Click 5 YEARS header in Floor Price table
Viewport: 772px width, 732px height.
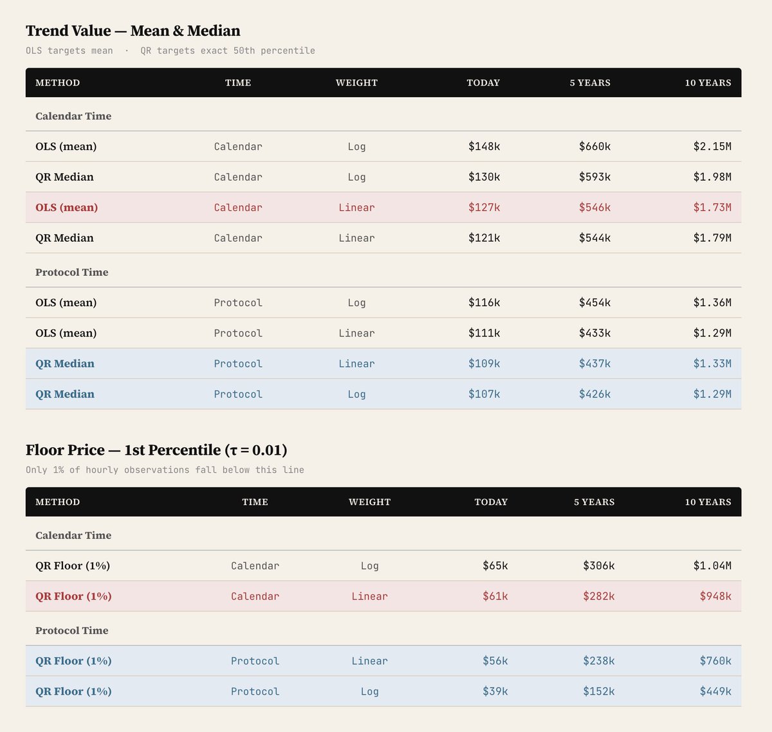[594, 502]
